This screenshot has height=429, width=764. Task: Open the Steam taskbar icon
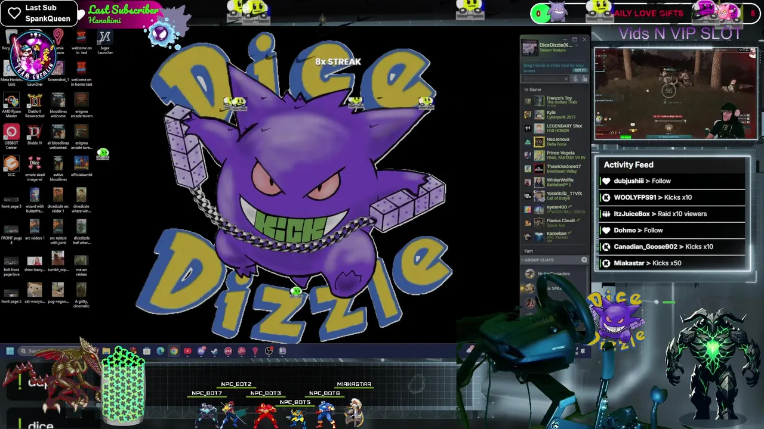click(x=214, y=351)
